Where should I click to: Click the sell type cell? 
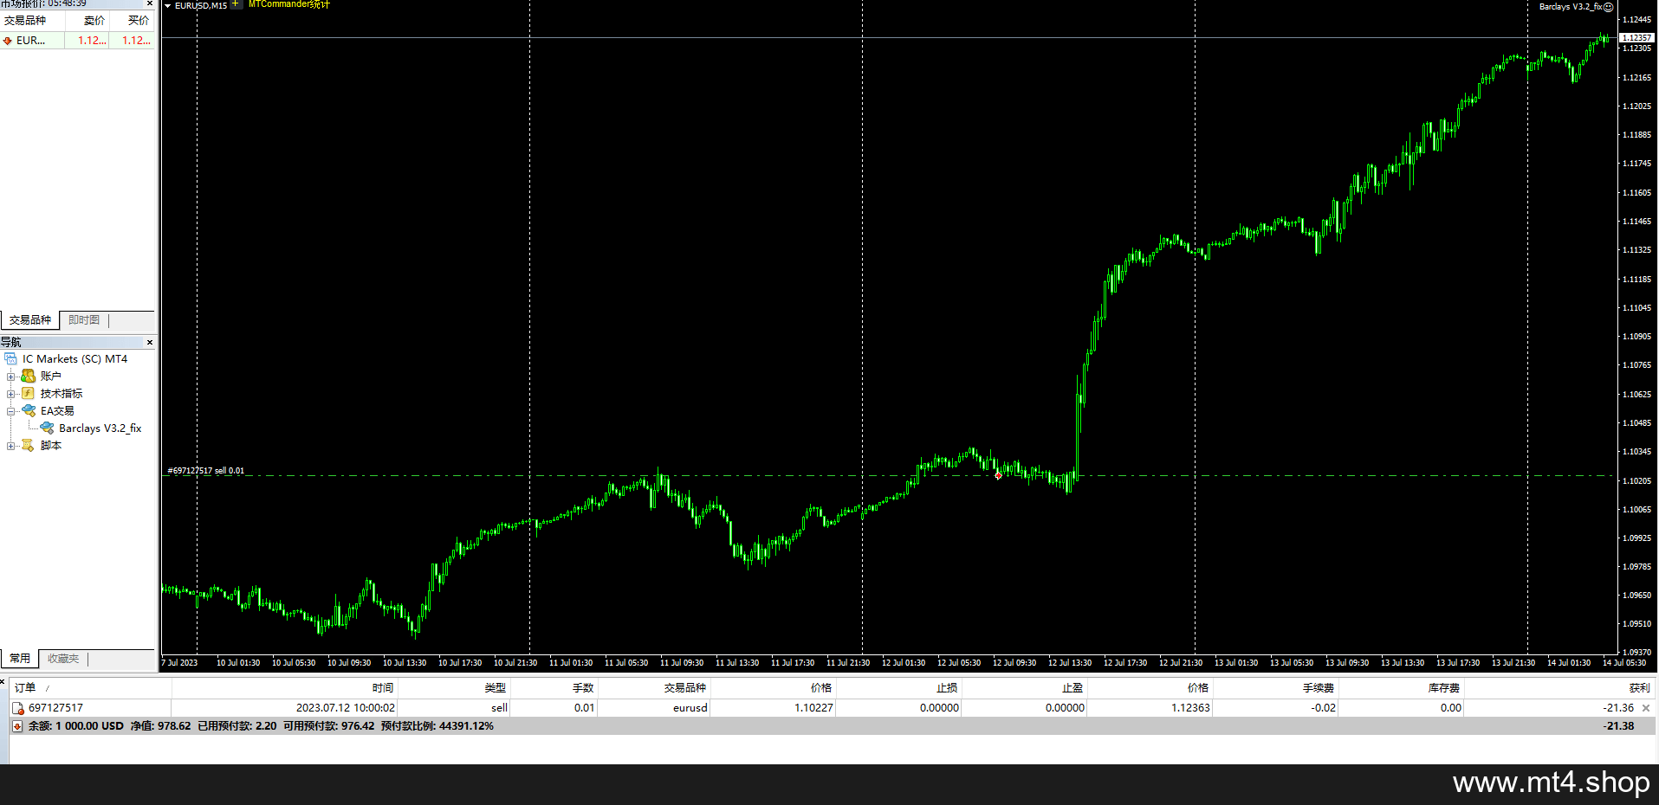[x=499, y=708]
